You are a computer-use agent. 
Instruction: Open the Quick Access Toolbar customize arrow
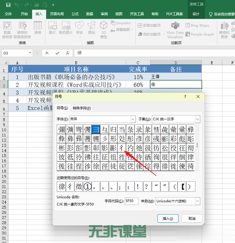(53, 5)
